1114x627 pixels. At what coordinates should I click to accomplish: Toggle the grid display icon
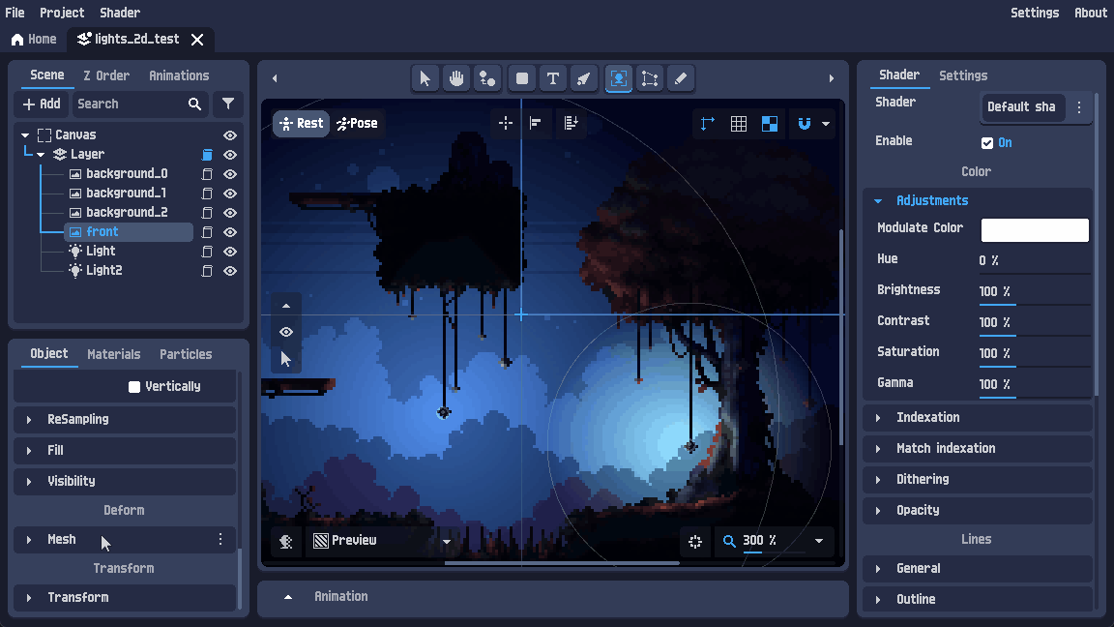click(739, 124)
